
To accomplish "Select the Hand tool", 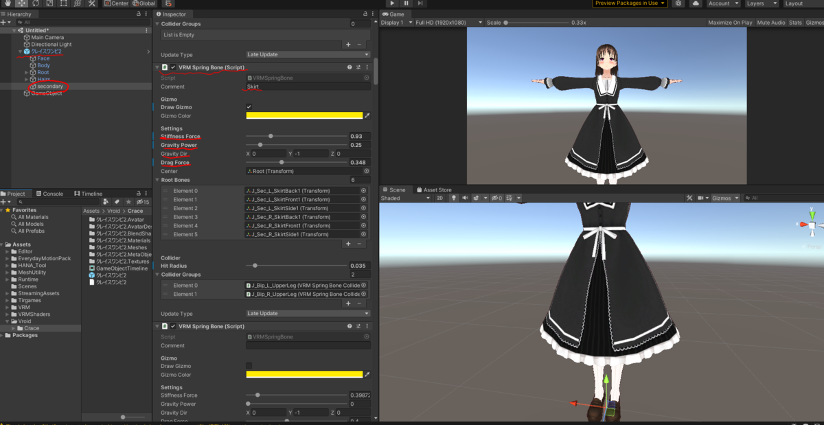I will 8,3.
